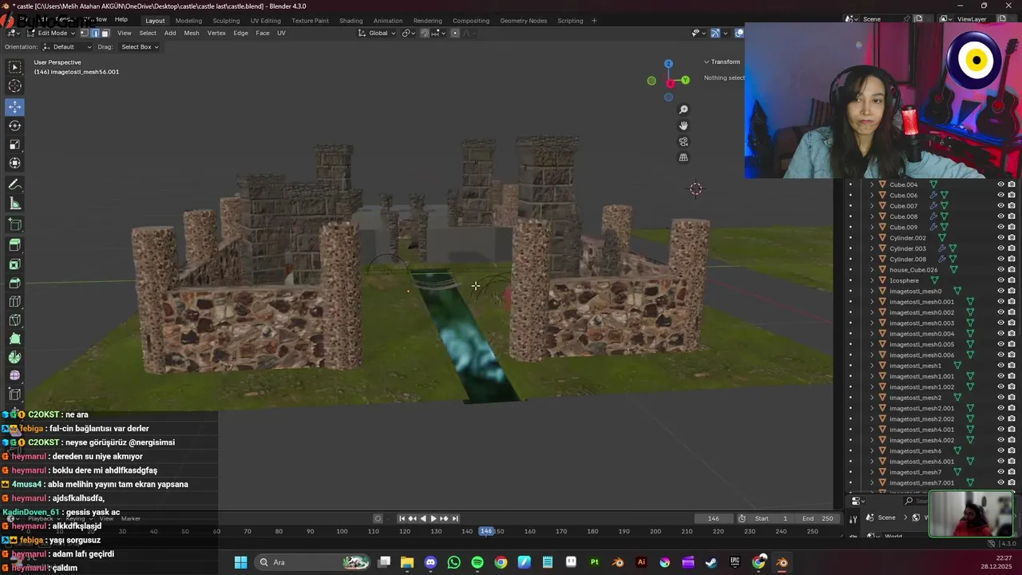Open the Vertex menu
Screen dimensions: 1022x575
(x=216, y=33)
